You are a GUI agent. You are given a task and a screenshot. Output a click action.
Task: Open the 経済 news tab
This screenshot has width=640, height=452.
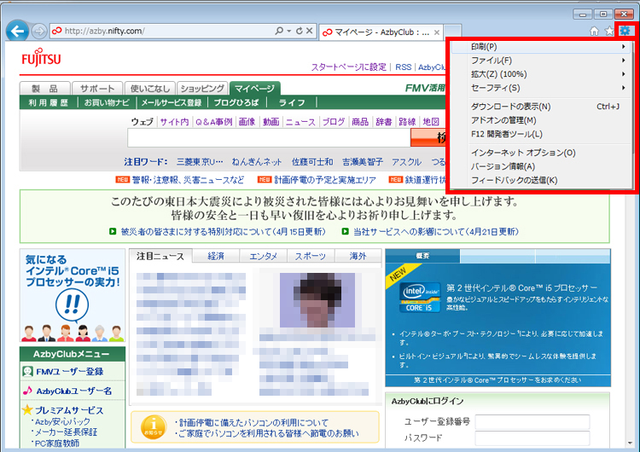click(216, 256)
